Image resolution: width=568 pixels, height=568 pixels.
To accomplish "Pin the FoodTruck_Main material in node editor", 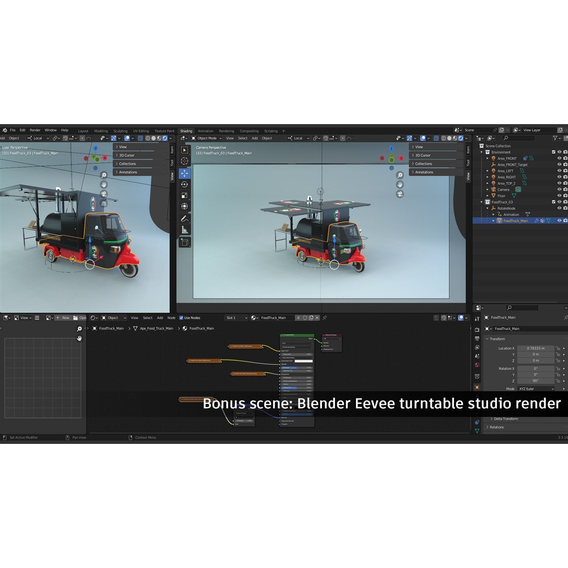I will (324, 318).
